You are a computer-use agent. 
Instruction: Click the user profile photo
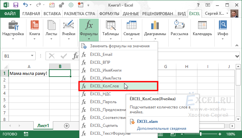pos(234,13)
